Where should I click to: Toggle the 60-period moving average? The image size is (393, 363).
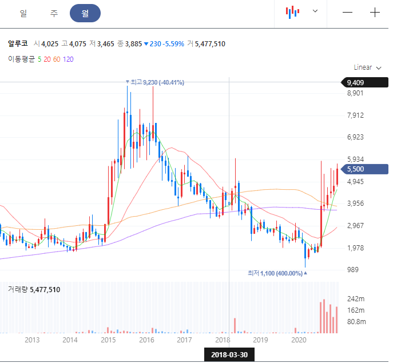point(57,59)
